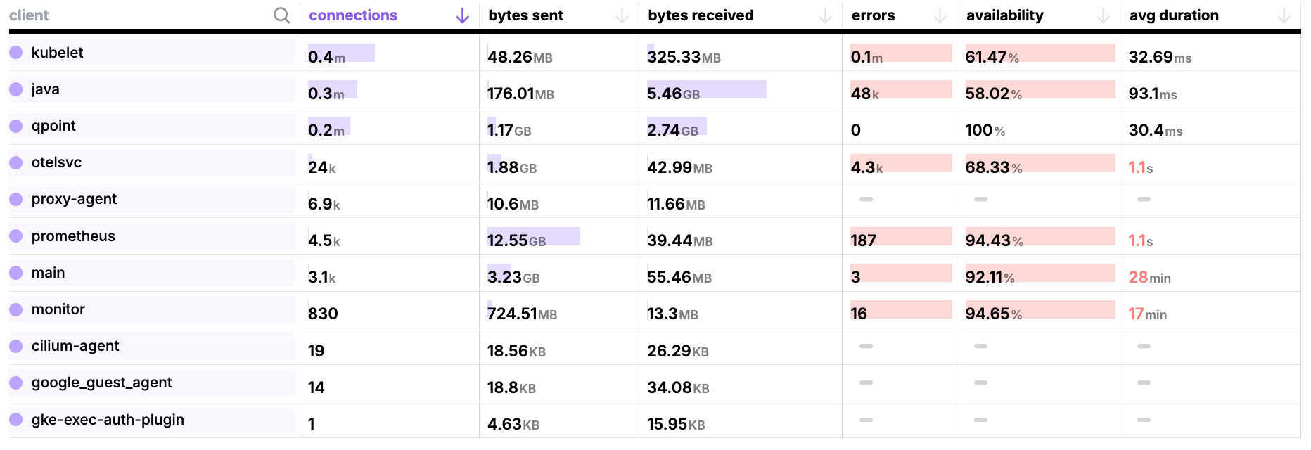Screen dimensions: 1311x450
Task: Click the main client's 28min duration
Action: tap(1149, 277)
